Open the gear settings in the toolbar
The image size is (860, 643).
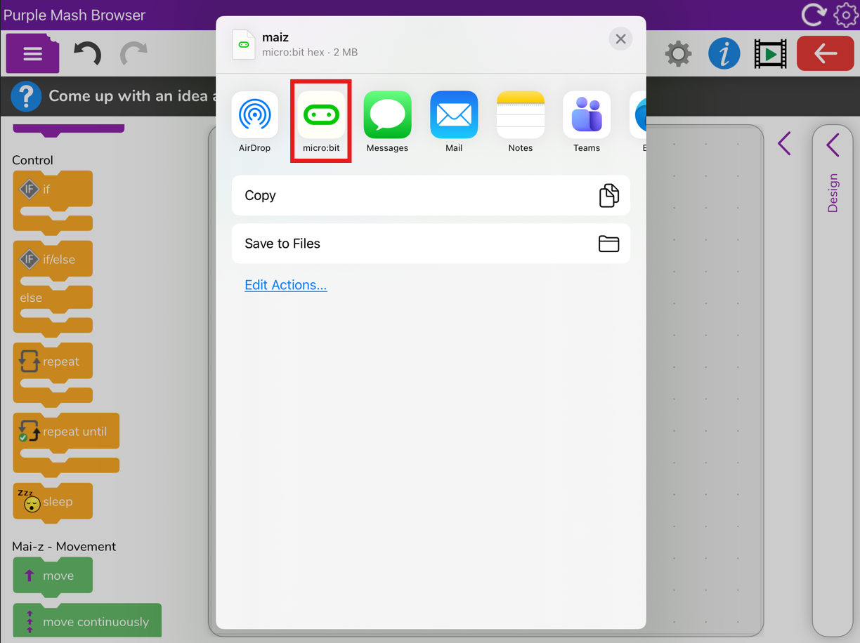coord(678,54)
